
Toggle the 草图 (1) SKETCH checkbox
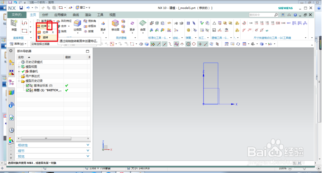pos(27,90)
